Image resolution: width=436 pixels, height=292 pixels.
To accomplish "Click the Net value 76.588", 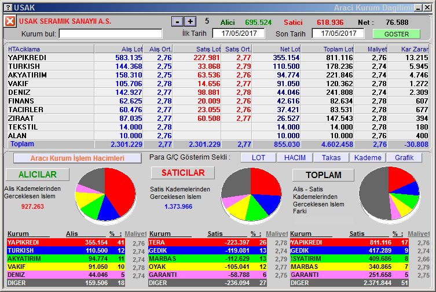I will click(397, 22).
